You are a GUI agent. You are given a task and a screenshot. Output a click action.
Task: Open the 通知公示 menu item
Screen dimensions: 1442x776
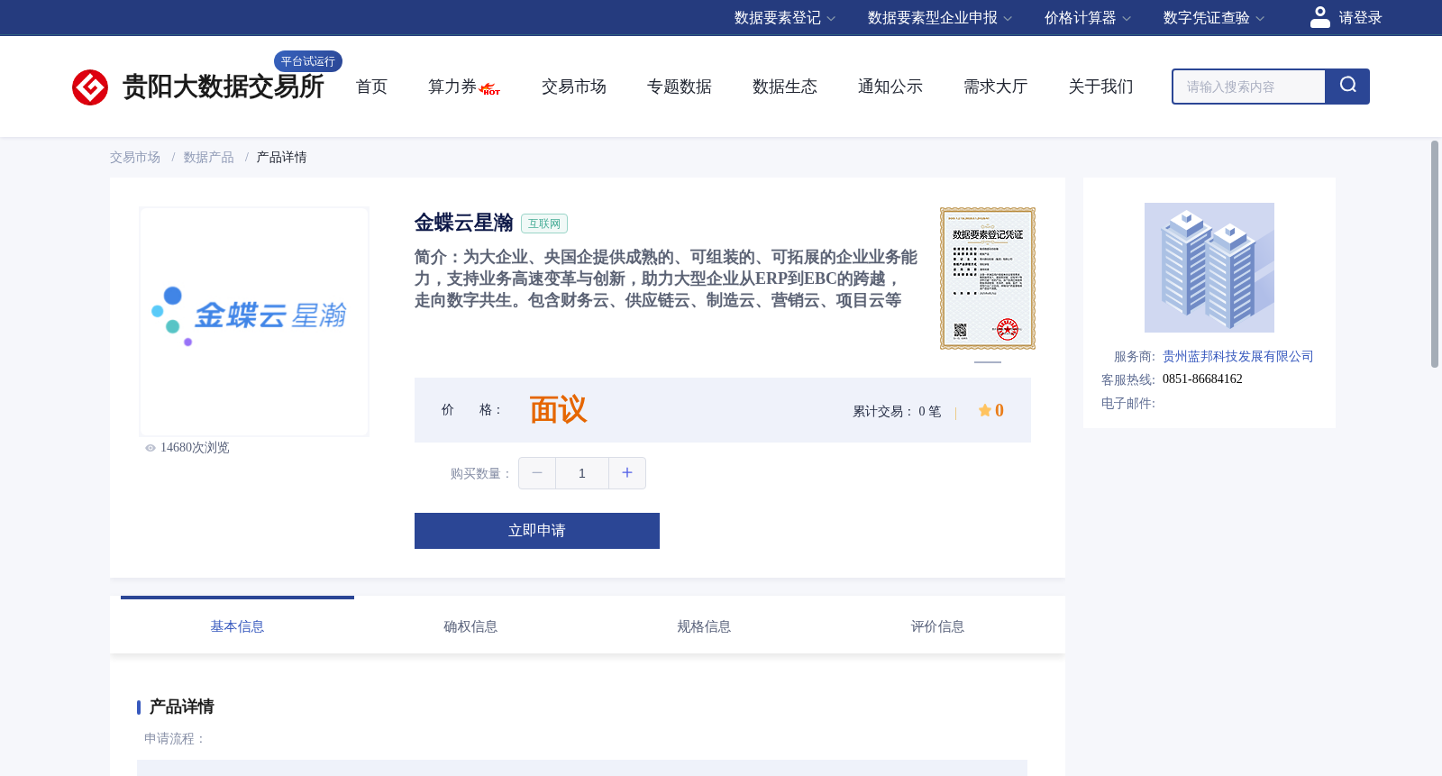tap(890, 87)
